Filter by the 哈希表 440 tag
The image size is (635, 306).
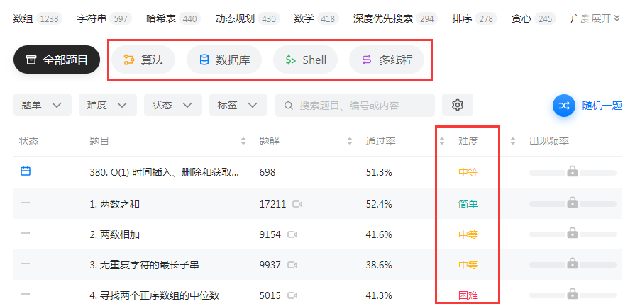click(x=173, y=18)
